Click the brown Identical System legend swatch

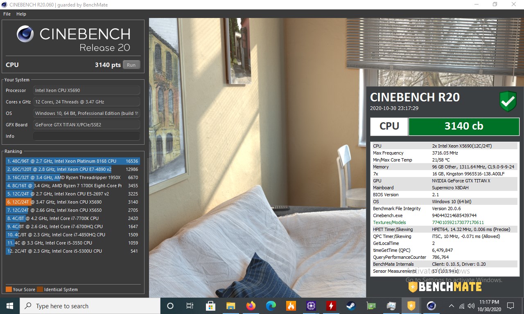tap(40, 289)
